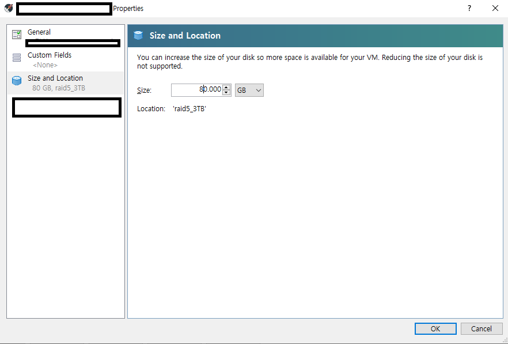508x344 pixels.
Task: Open the GB size unit dropdown
Action: 249,90
